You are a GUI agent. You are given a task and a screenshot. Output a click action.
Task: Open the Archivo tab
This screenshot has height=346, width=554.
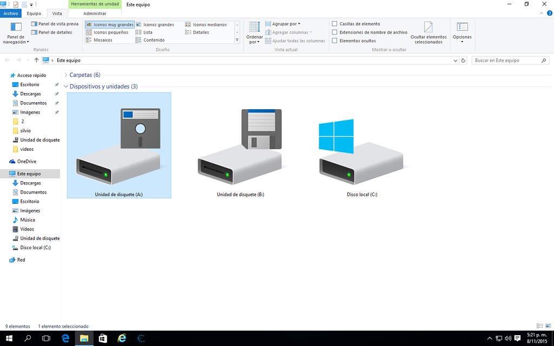pyautogui.click(x=11, y=14)
